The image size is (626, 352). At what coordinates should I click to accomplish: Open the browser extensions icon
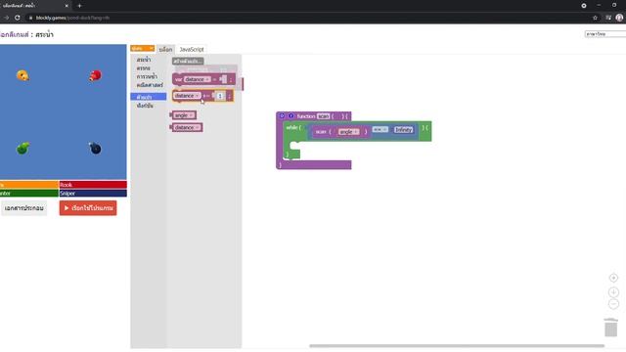608,18
